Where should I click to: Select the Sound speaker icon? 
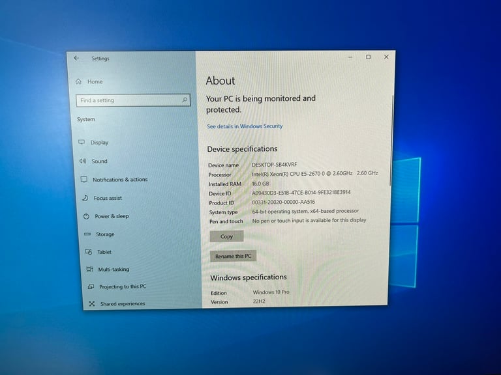[x=83, y=161]
